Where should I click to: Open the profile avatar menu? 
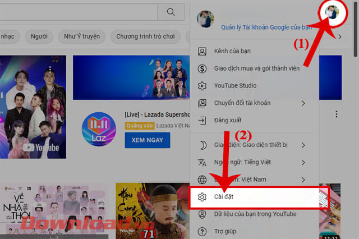(x=333, y=12)
